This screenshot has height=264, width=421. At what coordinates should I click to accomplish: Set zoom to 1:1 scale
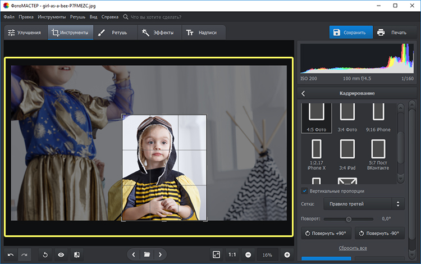pos(232,255)
